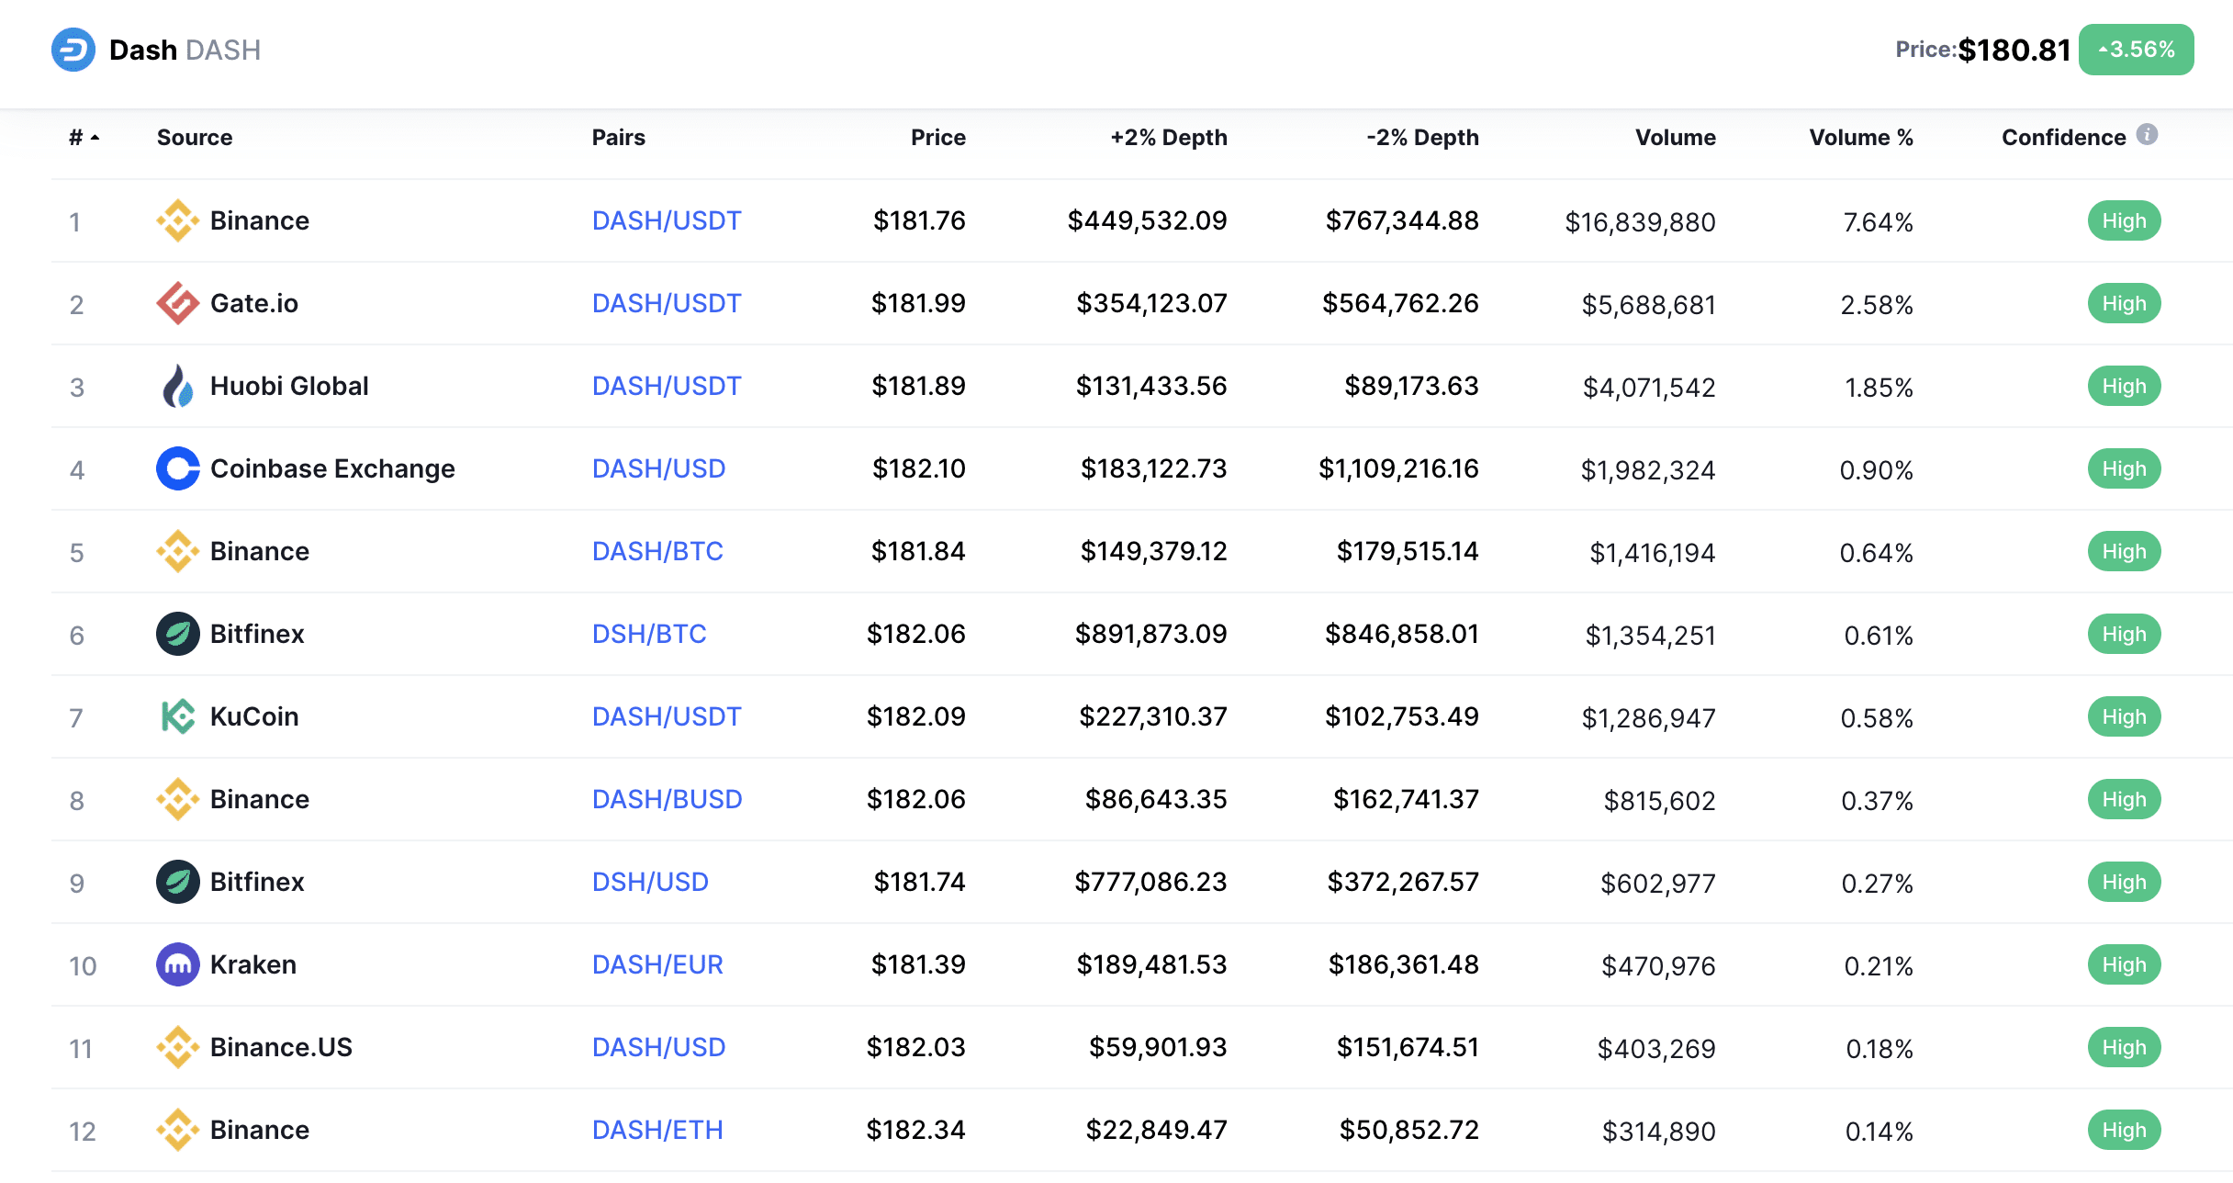Open the DSH/USD pair link
Image resolution: width=2233 pixels, height=1183 pixels.
650,882
